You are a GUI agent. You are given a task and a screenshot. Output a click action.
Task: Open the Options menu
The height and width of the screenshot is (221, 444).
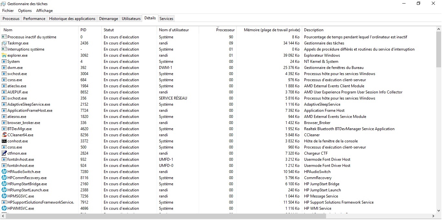25,11
